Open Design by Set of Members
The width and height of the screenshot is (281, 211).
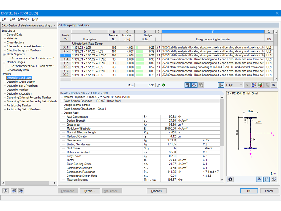tap(22, 86)
